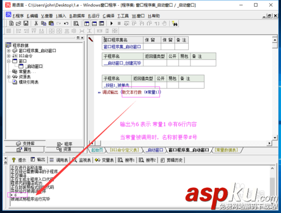
Task: Click the 易语言 document icon in menu bar
Action: (x=8, y=15)
